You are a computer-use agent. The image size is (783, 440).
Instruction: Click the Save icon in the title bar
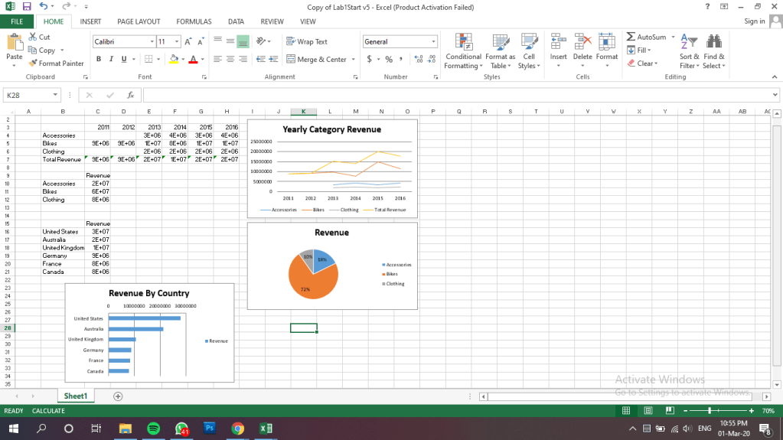(25, 7)
